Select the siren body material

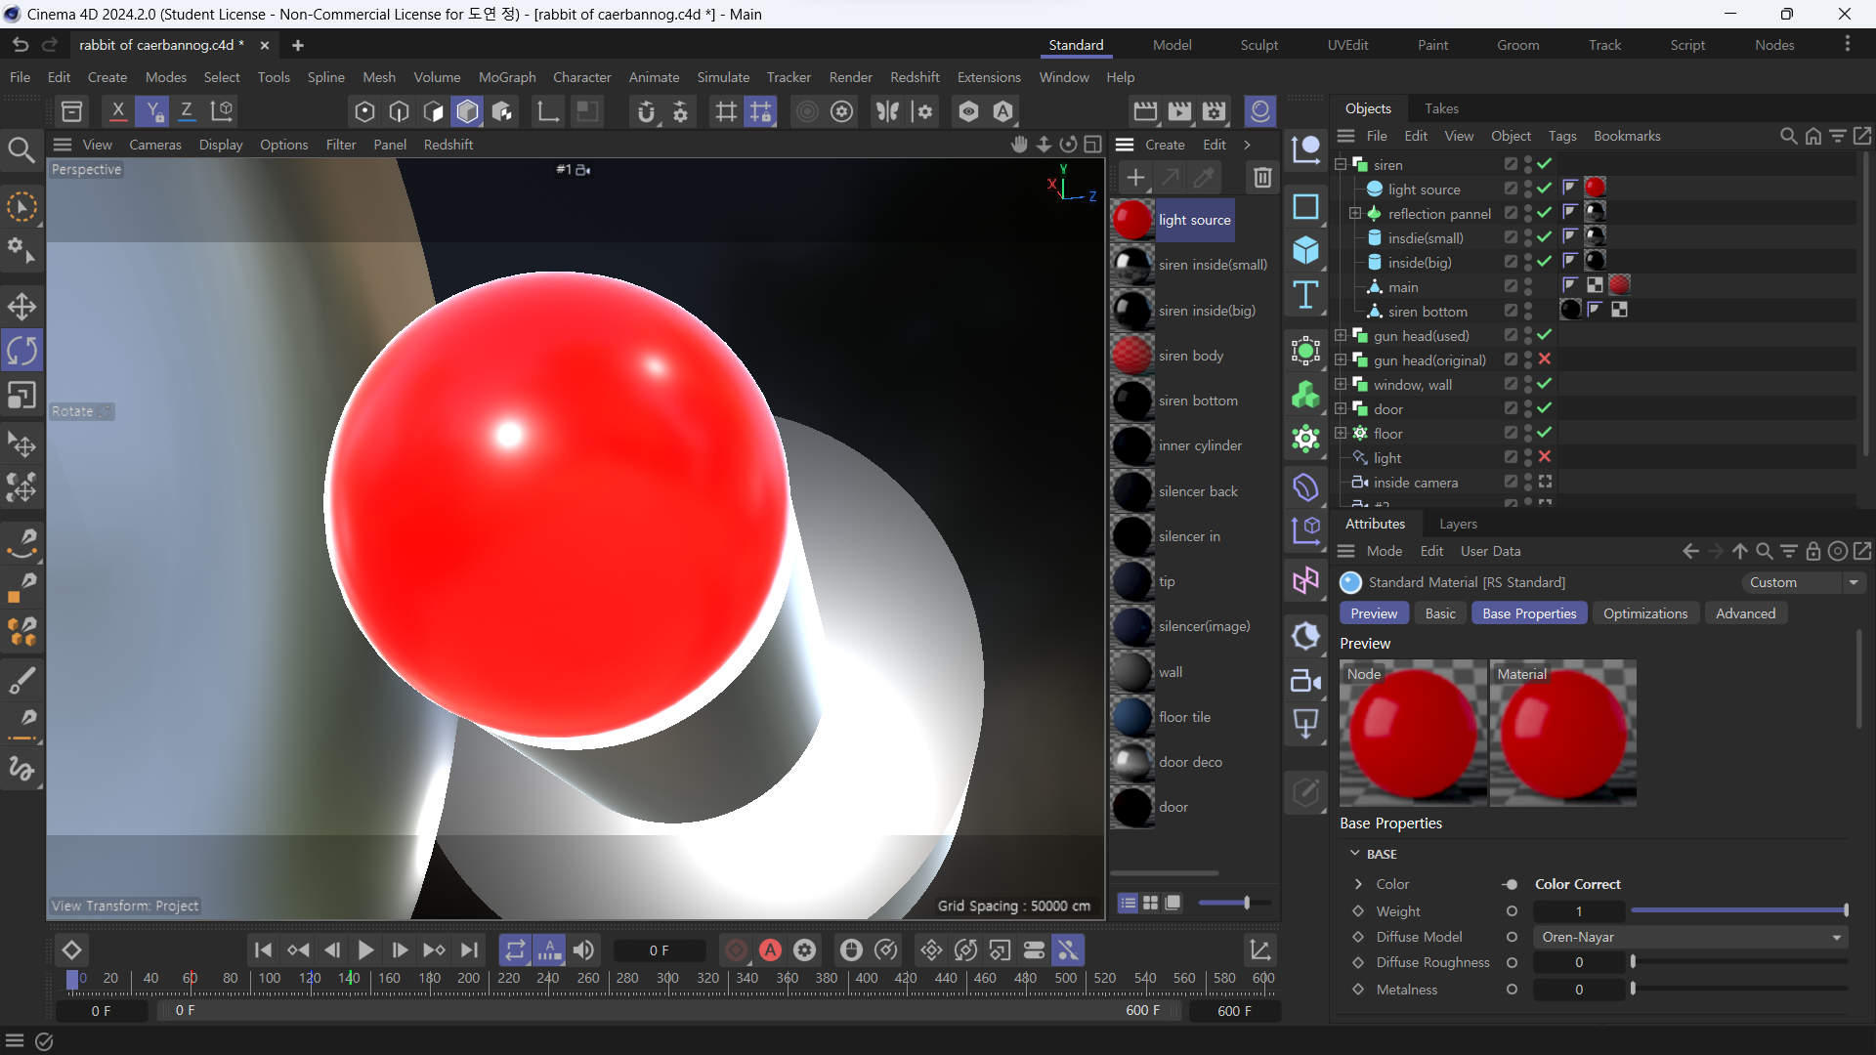[1192, 355]
